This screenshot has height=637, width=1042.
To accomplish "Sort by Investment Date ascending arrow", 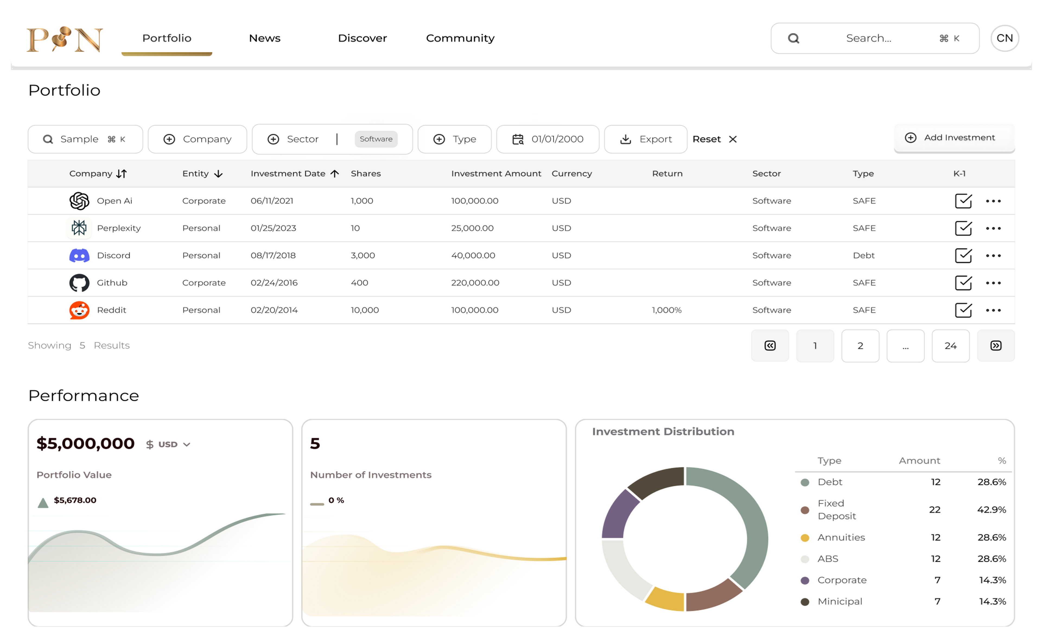I will coord(335,174).
